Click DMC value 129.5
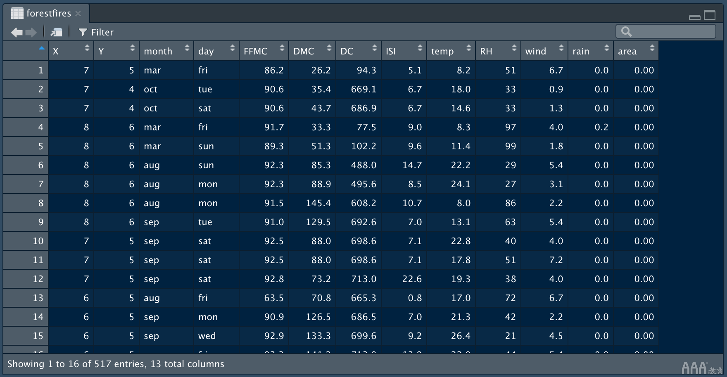Image resolution: width=727 pixels, height=377 pixels. point(318,222)
